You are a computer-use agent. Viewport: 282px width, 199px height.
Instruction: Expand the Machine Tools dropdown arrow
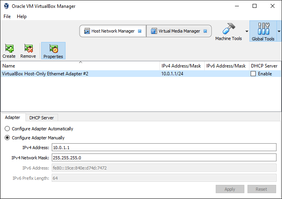coord(247,31)
